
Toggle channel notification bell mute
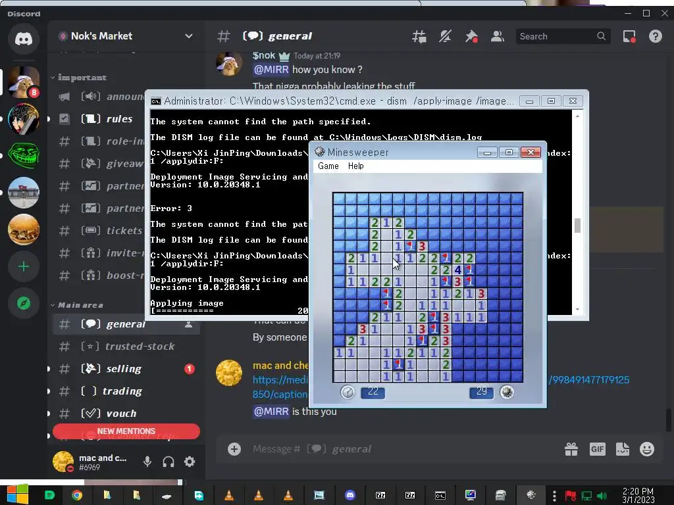(445, 37)
